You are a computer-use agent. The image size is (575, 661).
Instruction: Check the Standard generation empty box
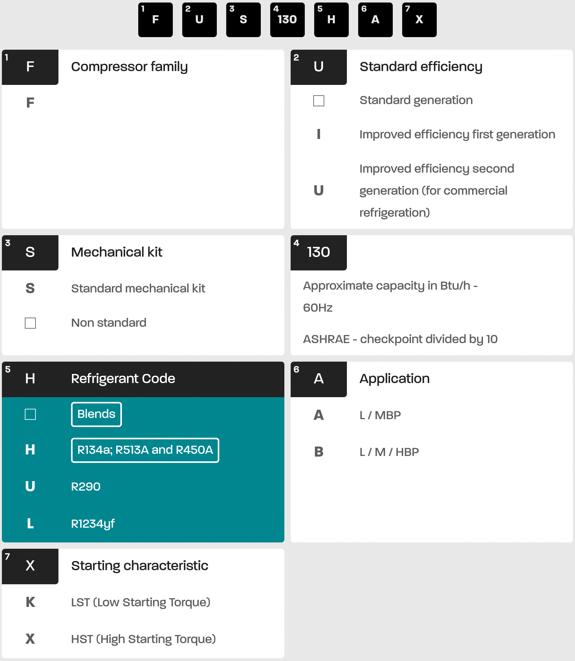[319, 101]
